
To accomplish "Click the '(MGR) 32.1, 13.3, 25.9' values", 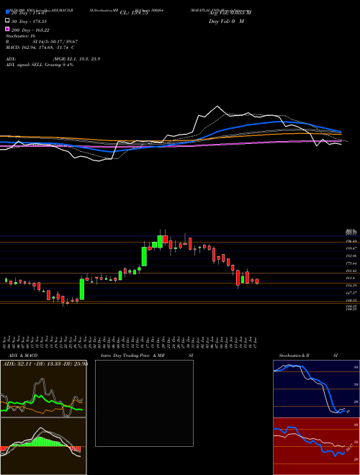I will click(76, 59).
